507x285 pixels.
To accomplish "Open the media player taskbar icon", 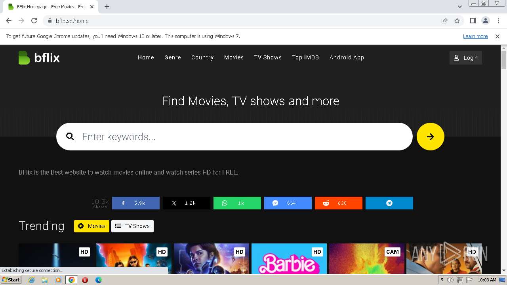I will [x=58, y=280].
